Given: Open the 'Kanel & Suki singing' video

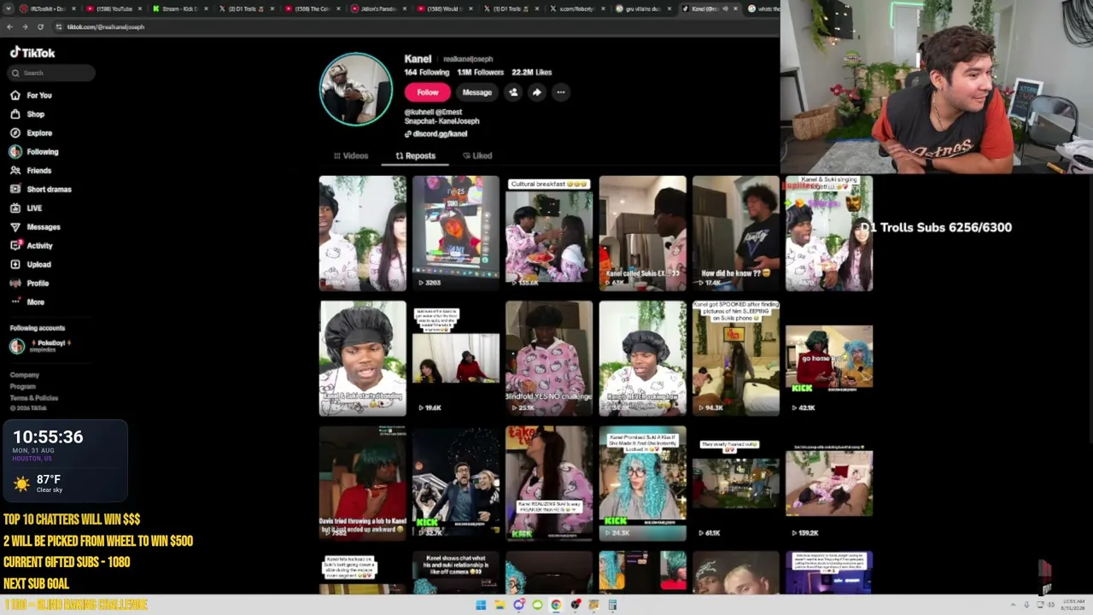Looking at the screenshot, I should [x=829, y=233].
